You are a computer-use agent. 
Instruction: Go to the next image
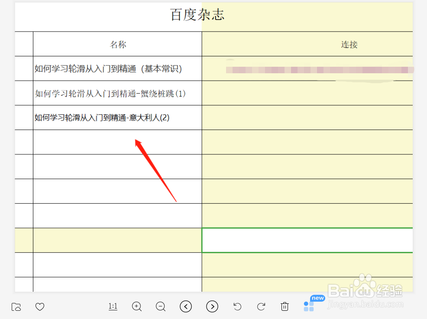pos(212,306)
